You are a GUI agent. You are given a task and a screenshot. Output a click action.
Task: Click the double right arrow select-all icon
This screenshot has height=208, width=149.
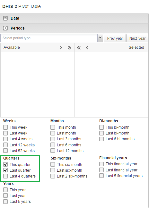click(69, 48)
